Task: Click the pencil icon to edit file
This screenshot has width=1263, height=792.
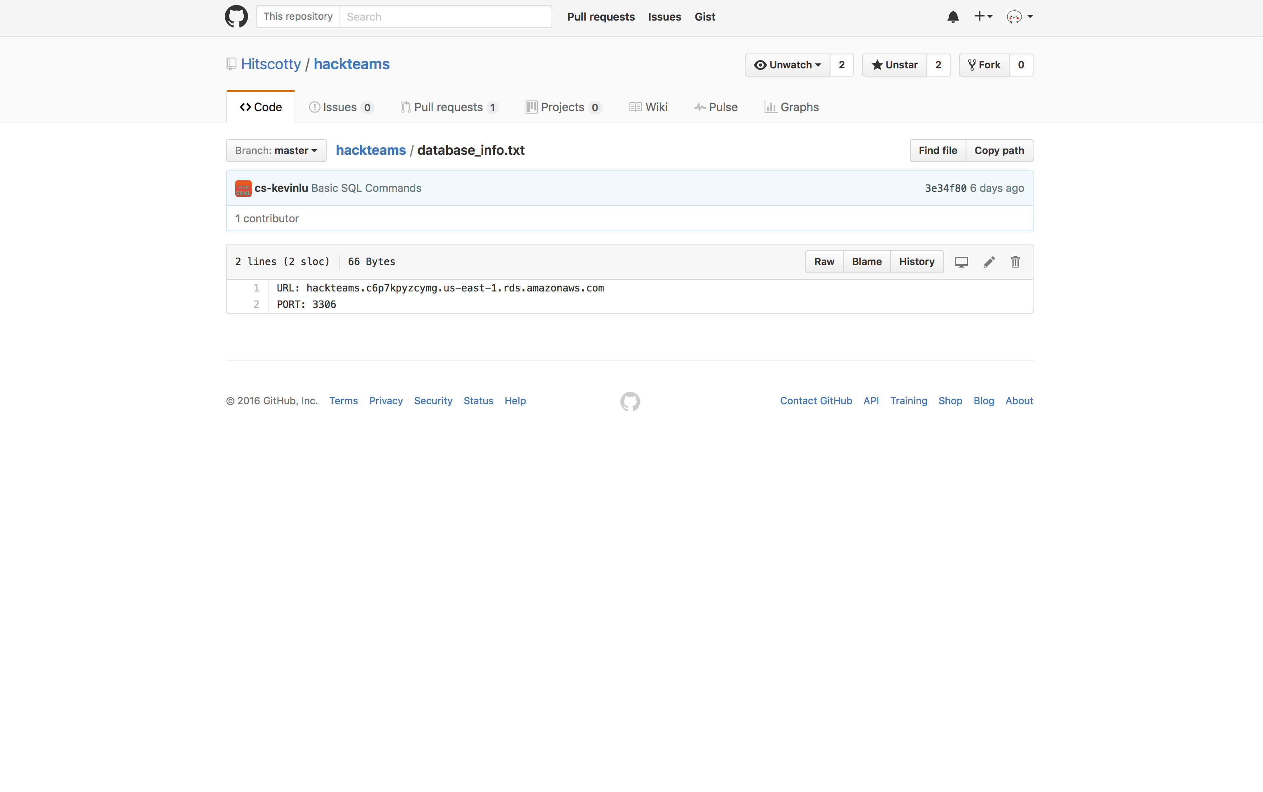Action: (989, 262)
